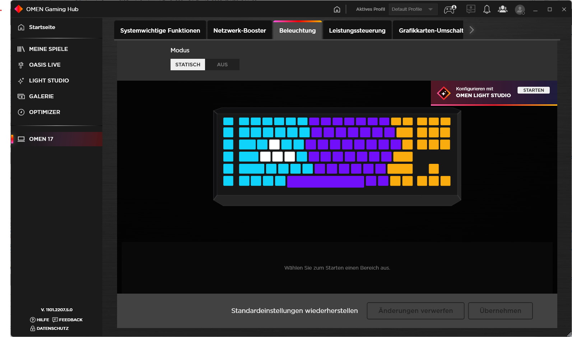Open the Leistungssteuerung tab
Screen dimensions: 572x337
coord(357,30)
